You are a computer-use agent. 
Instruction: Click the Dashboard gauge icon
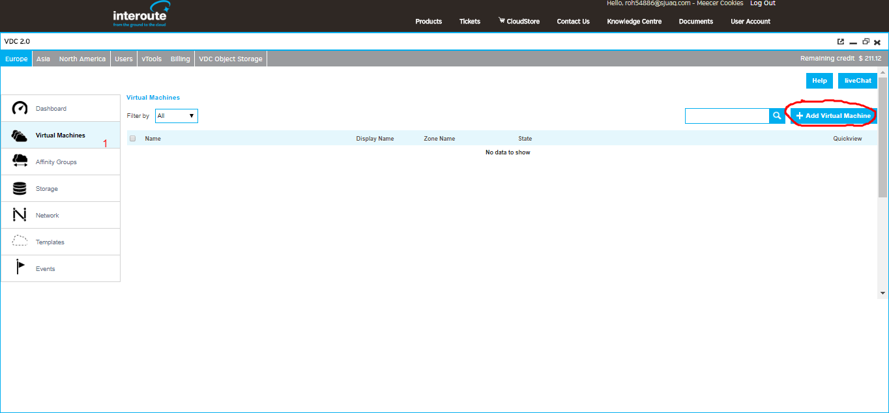(x=20, y=108)
